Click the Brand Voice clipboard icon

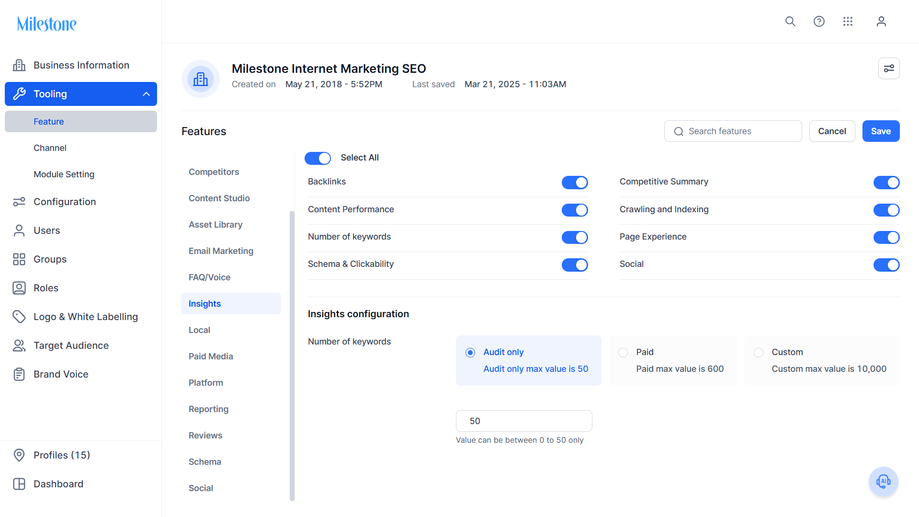[19, 374]
